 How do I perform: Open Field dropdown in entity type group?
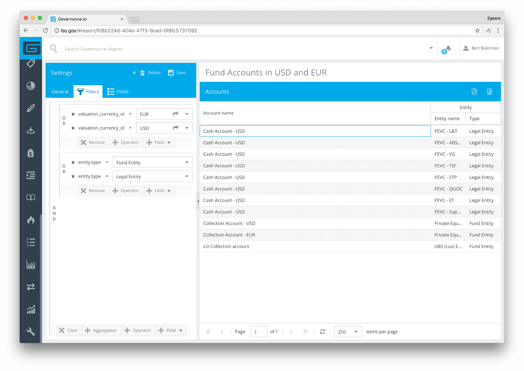click(159, 191)
